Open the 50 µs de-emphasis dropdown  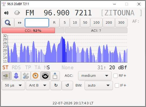(x=13, y=85)
